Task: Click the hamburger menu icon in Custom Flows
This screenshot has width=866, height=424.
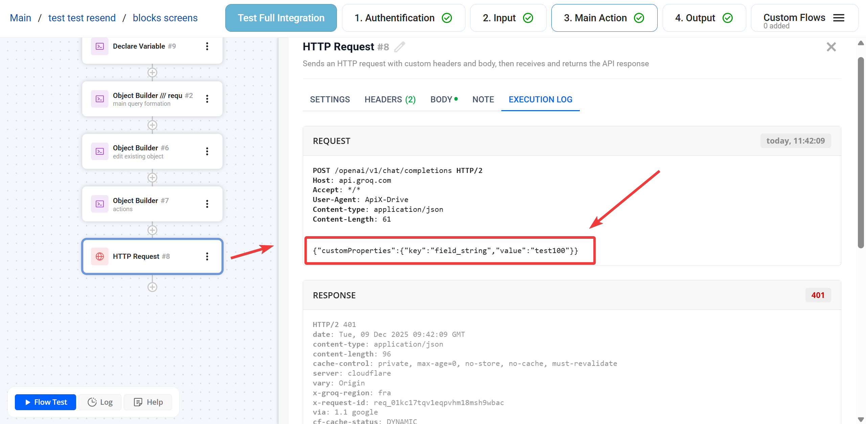Action: click(x=839, y=18)
